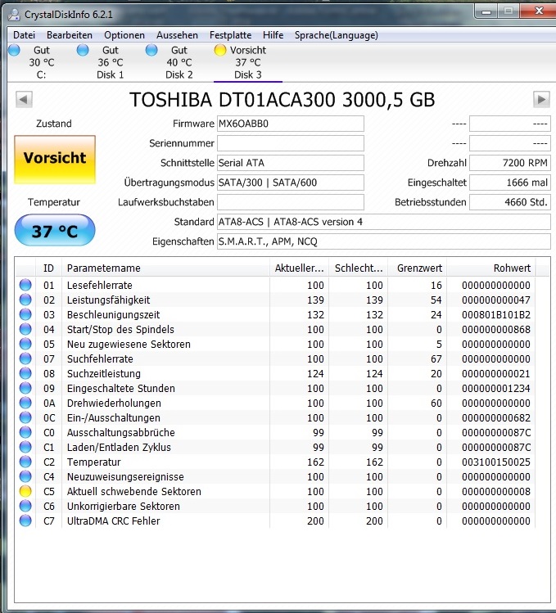Click the empty Laufwerksbuchstaben field
Screen dimensions: 556x613
pyautogui.click(x=291, y=202)
